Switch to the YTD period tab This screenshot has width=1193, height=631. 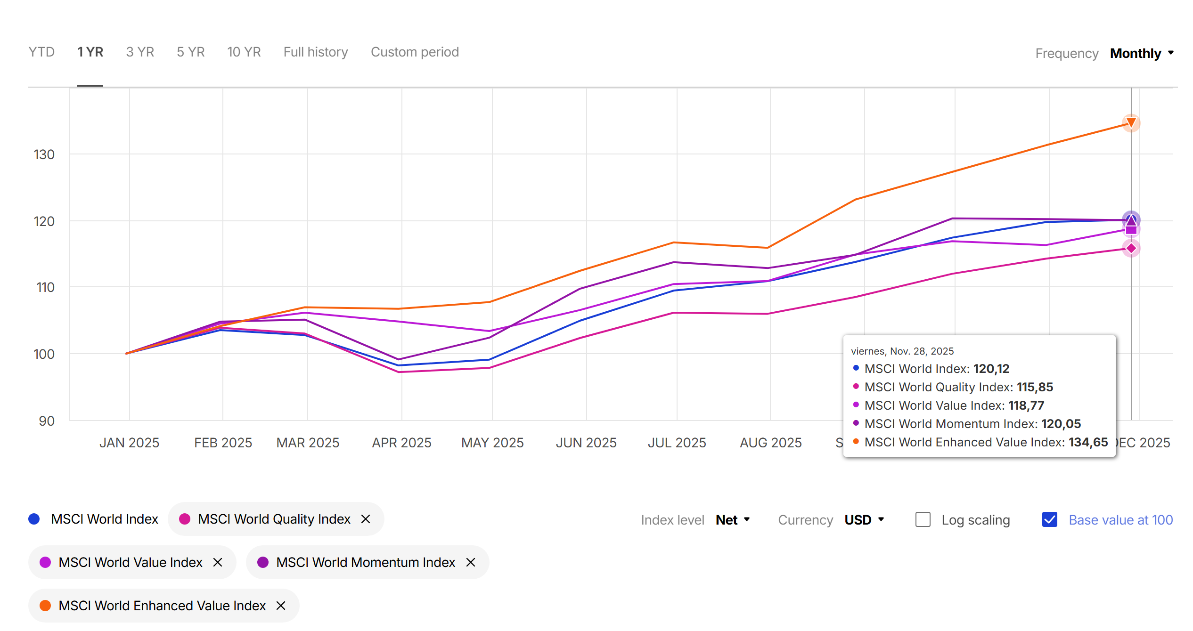tap(41, 52)
